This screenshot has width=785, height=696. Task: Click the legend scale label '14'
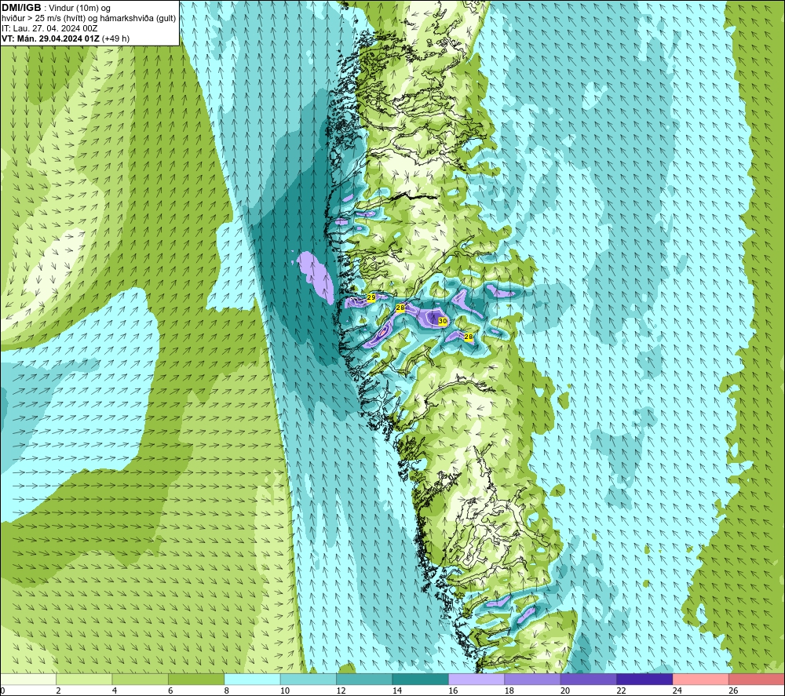[397, 691]
